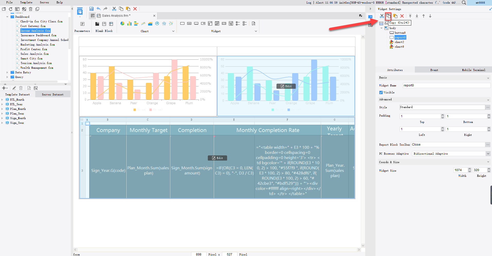Open the Parameters pane icon

coord(82,24)
